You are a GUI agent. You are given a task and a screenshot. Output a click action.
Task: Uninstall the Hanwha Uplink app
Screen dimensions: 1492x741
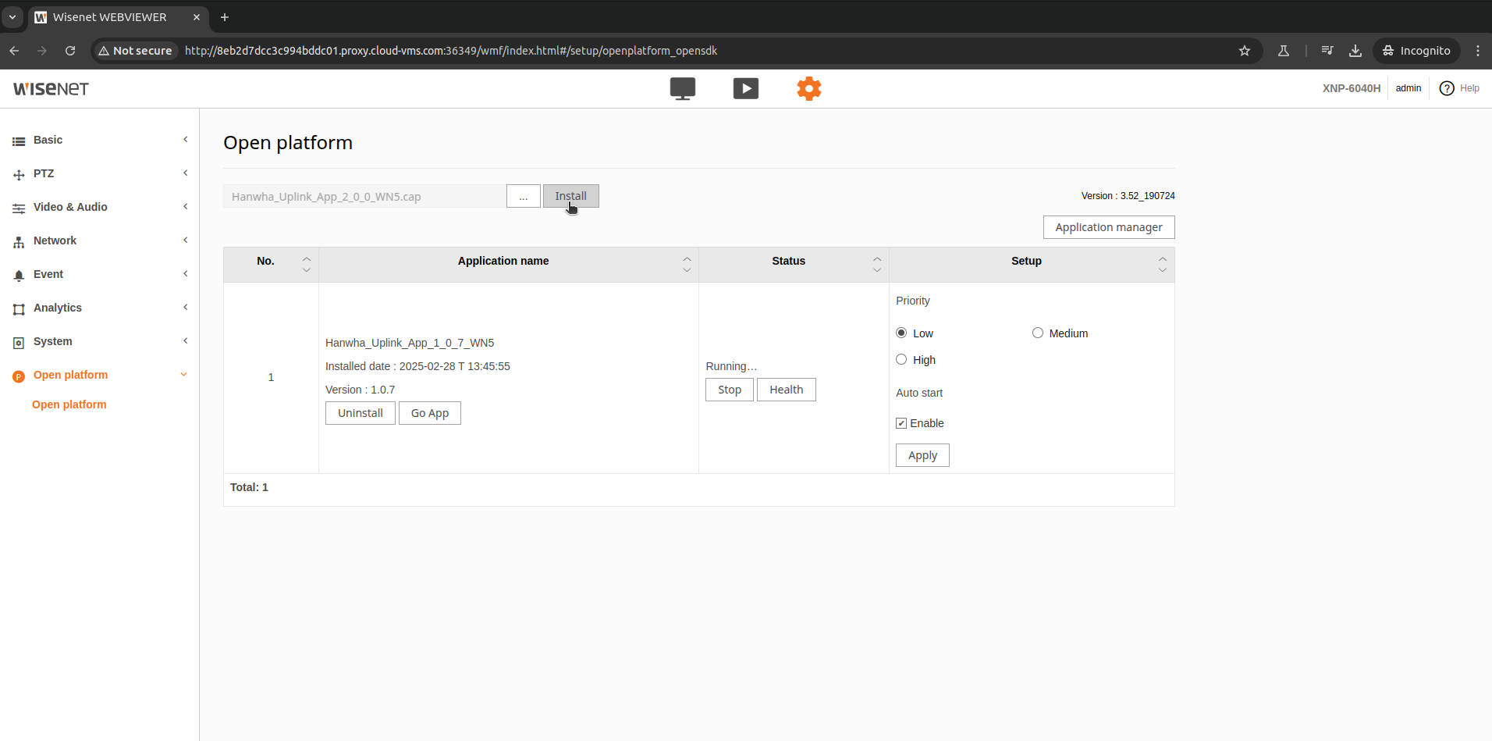coord(360,412)
